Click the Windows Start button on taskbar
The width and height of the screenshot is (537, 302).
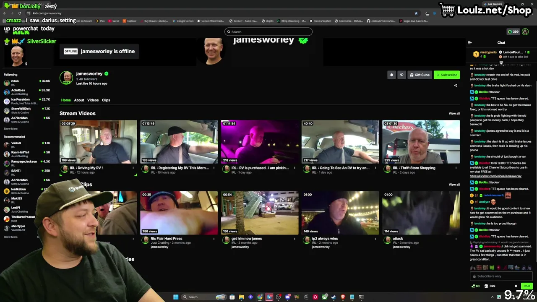(x=176, y=297)
